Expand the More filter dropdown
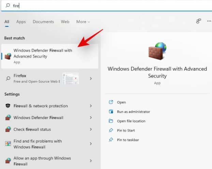The height and width of the screenshot is (169, 212). [83, 22]
